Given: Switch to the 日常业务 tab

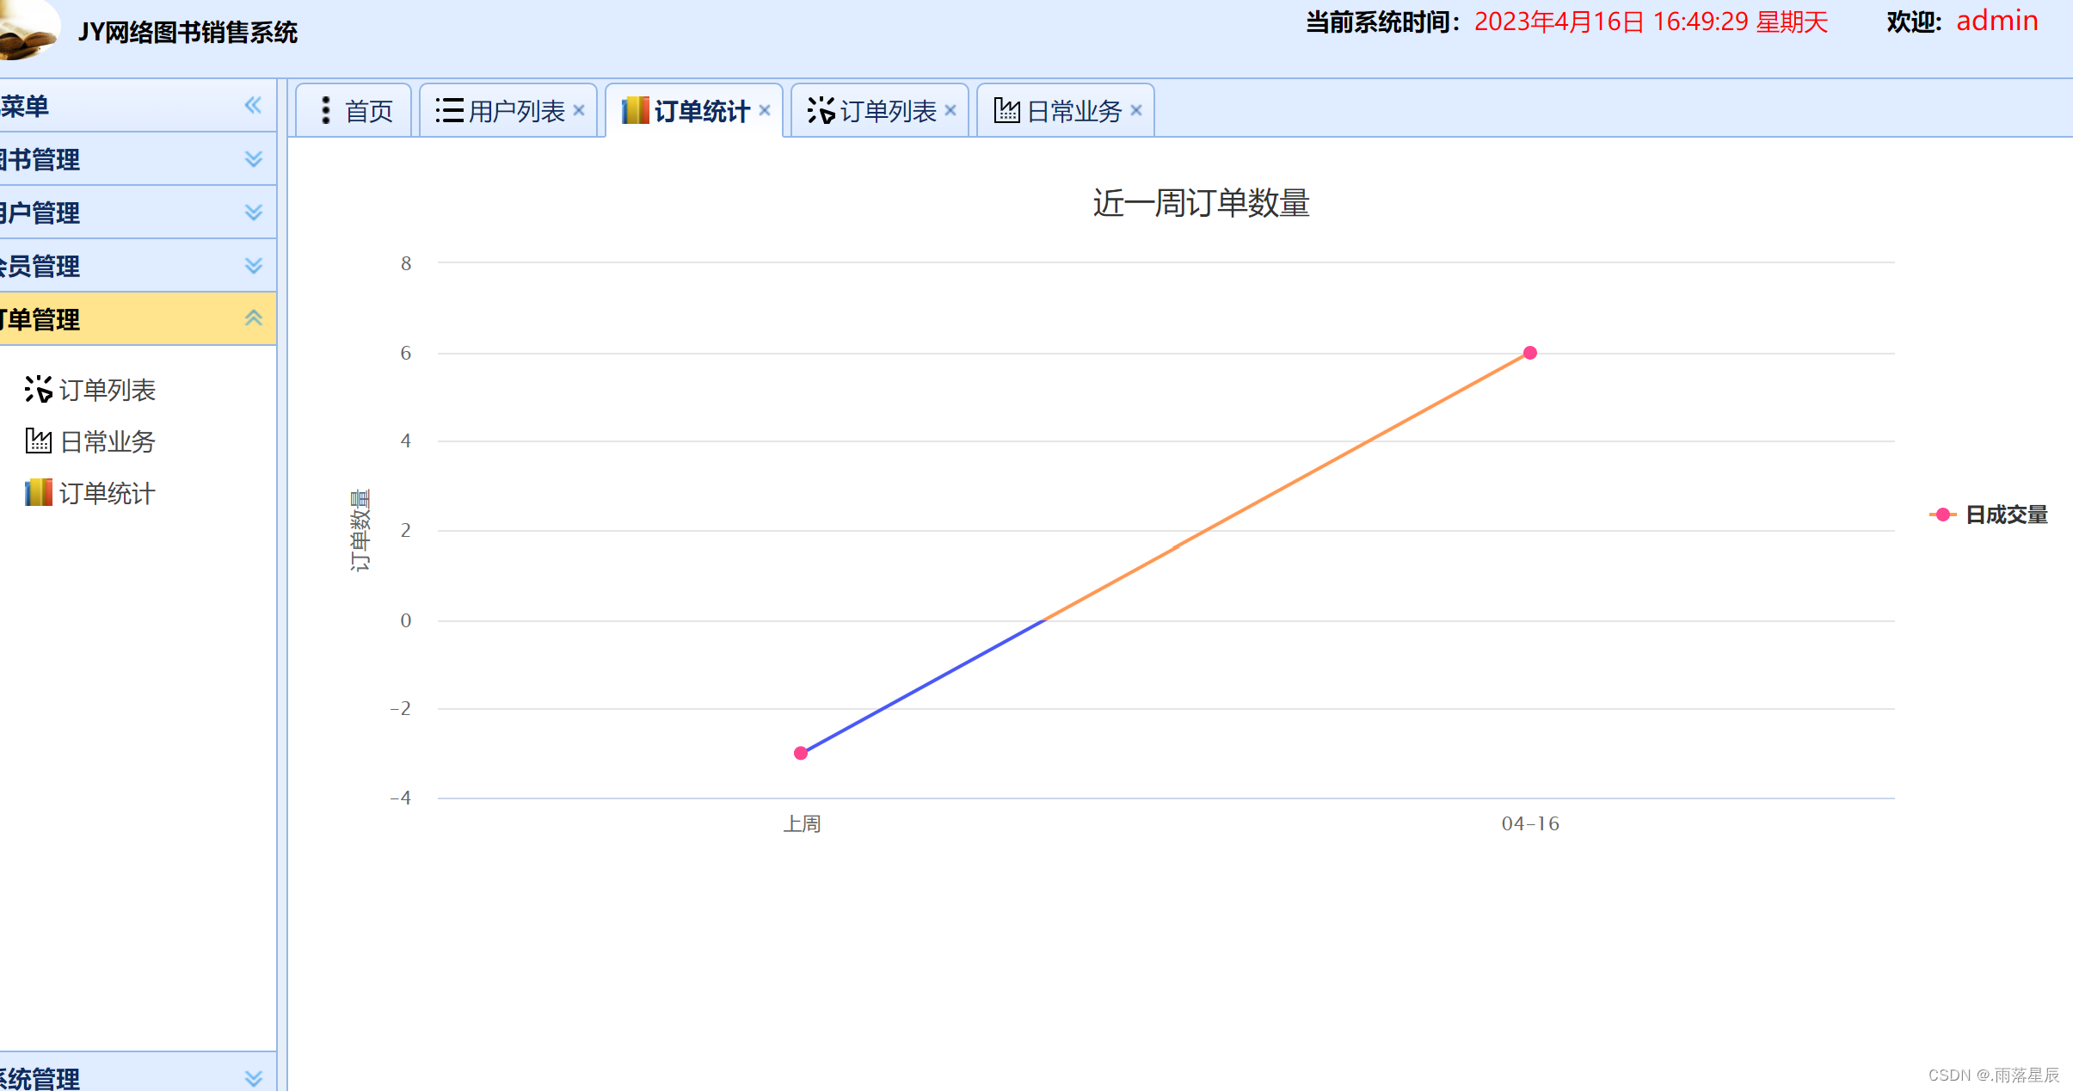Looking at the screenshot, I should click(x=1066, y=110).
